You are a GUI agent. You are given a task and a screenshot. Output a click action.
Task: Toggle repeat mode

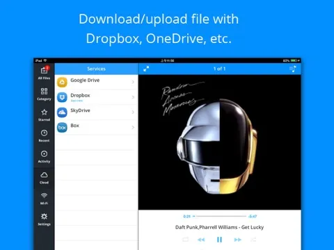click(186, 240)
